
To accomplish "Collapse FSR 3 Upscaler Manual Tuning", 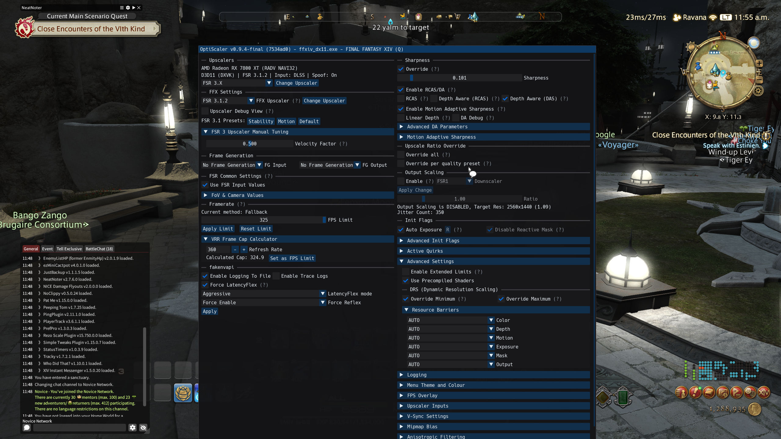I will (x=298, y=132).
